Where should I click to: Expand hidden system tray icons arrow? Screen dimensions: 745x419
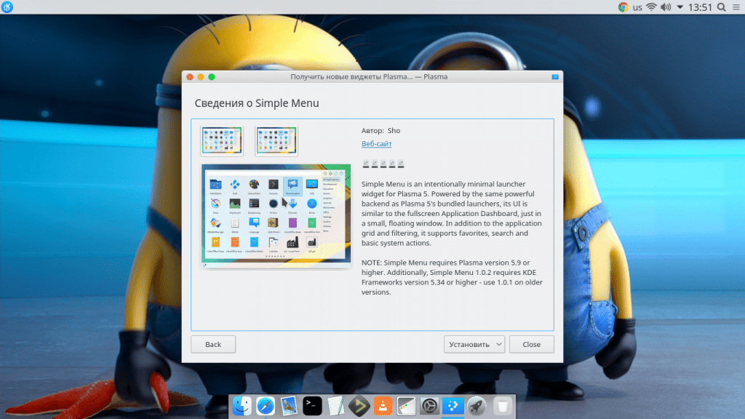(680, 7)
